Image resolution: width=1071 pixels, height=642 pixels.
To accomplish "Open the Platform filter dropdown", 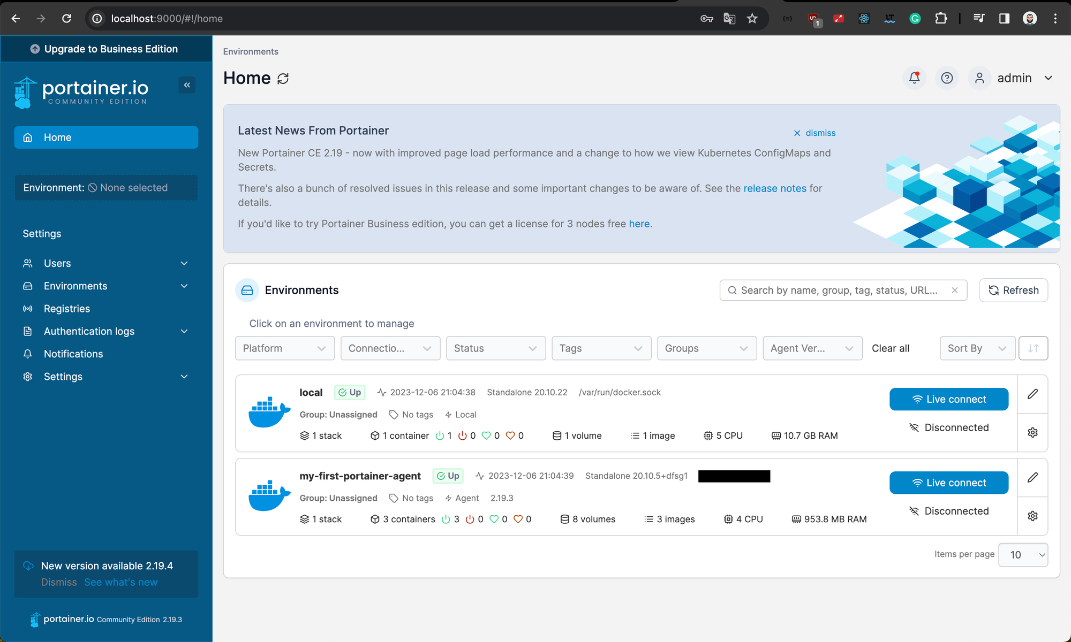I will 284,348.
